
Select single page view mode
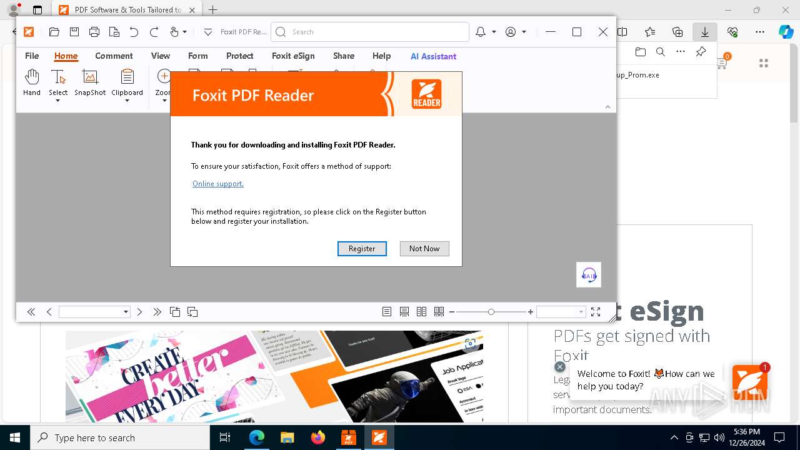[387, 312]
